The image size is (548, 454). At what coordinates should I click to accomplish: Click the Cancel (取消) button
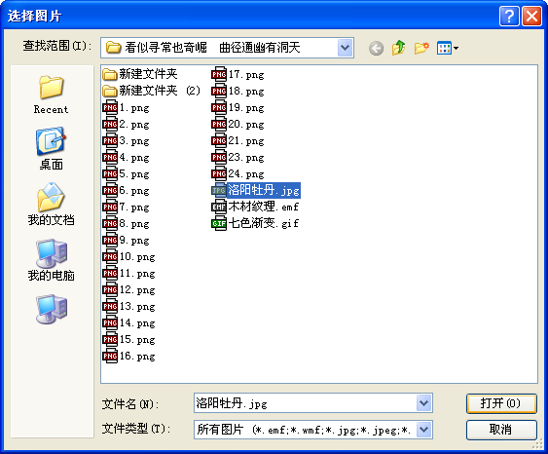501,430
